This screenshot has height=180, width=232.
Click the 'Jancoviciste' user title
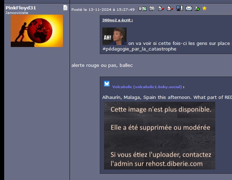pos(17,13)
